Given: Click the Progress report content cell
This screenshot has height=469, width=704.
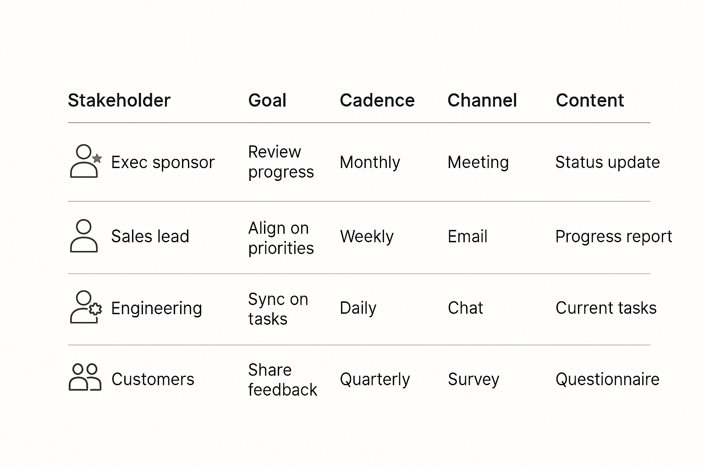Looking at the screenshot, I should [613, 236].
